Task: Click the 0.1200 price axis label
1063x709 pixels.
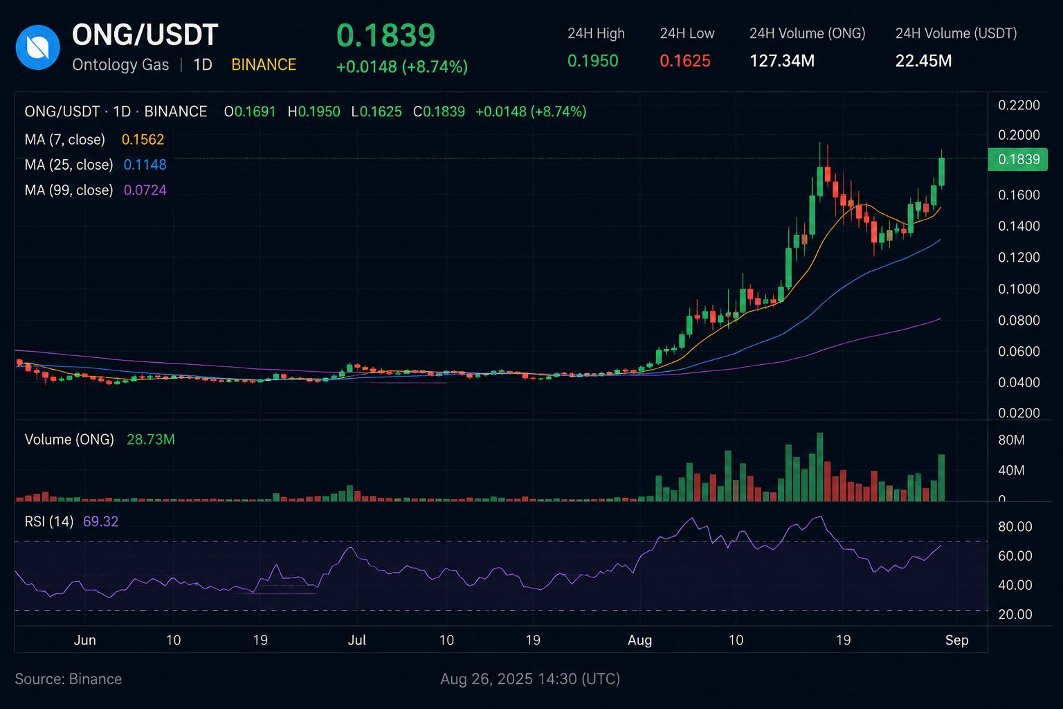Action: coord(1019,258)
